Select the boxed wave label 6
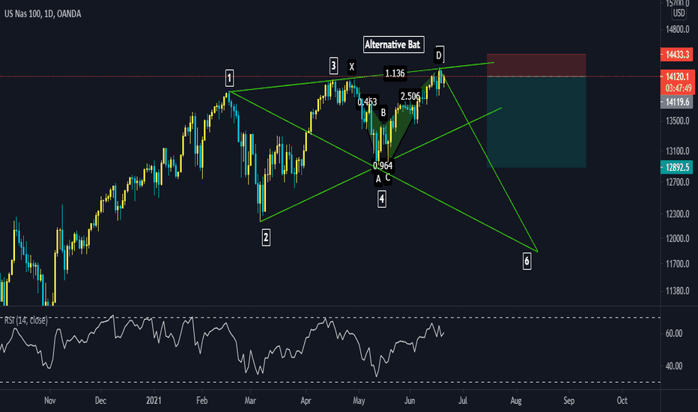698x412 pixels. pyautogui.click(x=526, y=261)
